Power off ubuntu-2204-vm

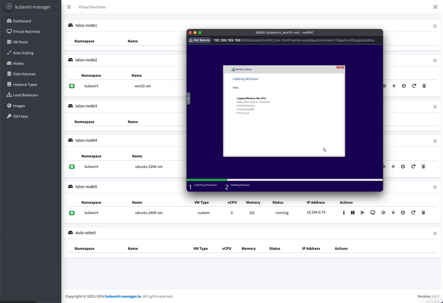403,167
